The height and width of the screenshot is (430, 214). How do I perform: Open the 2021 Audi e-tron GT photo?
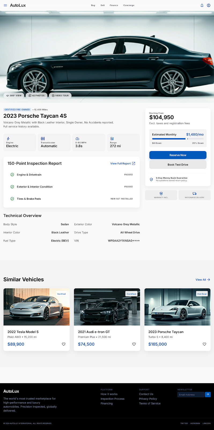[107, 307]
